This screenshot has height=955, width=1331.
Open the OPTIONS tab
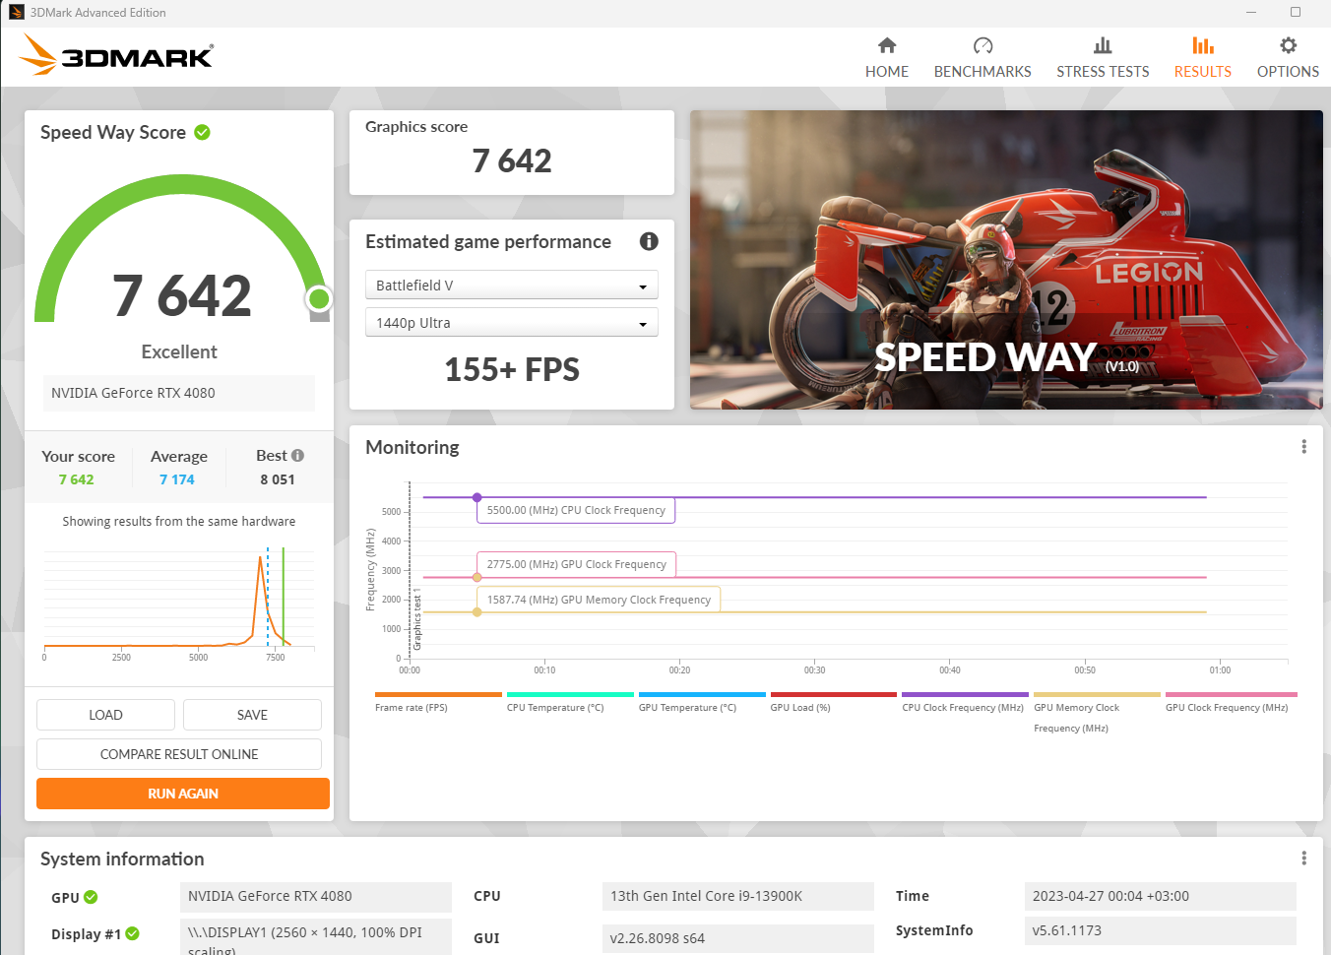coord(1288,58)
